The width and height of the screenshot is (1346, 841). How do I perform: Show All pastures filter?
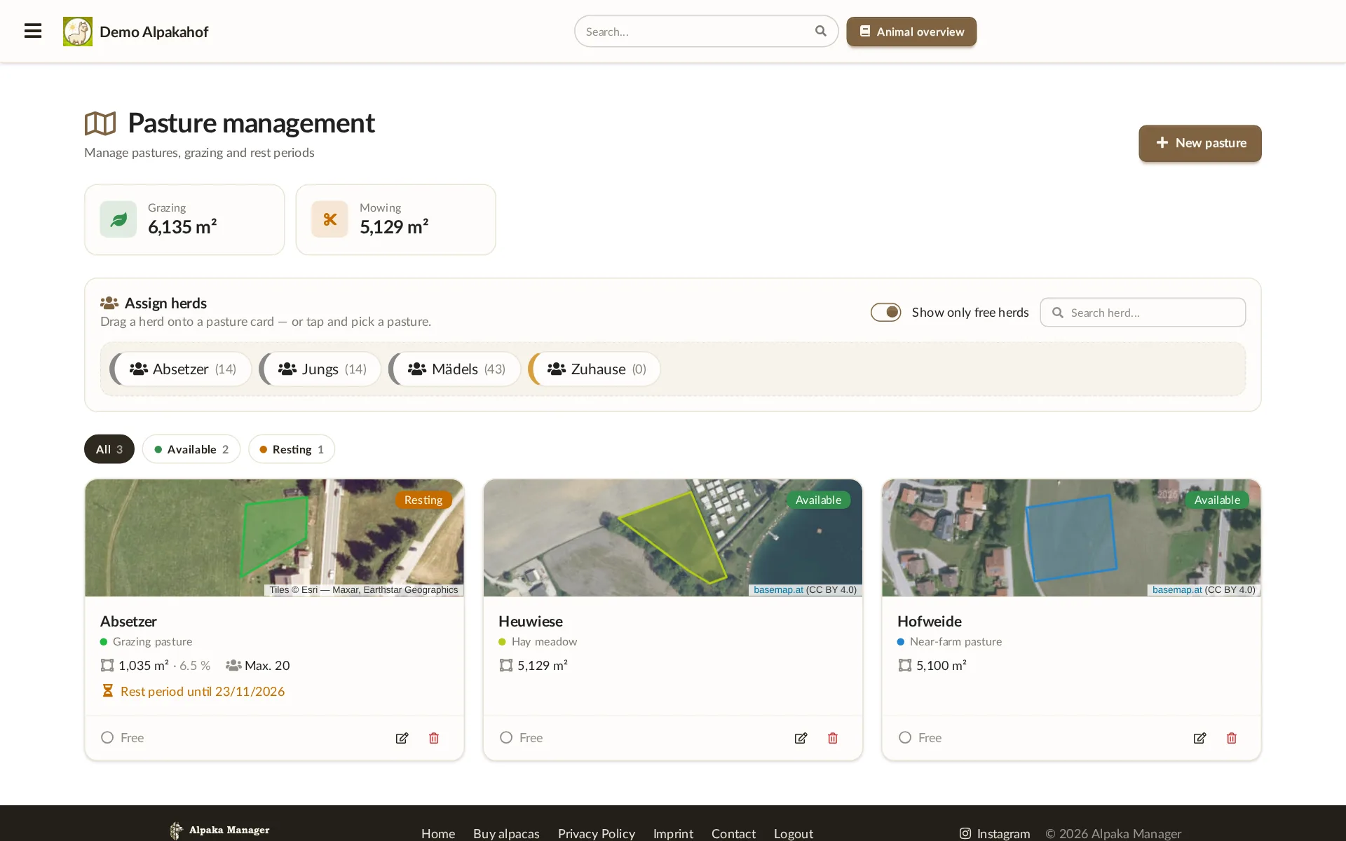click(x=109, y=449)
